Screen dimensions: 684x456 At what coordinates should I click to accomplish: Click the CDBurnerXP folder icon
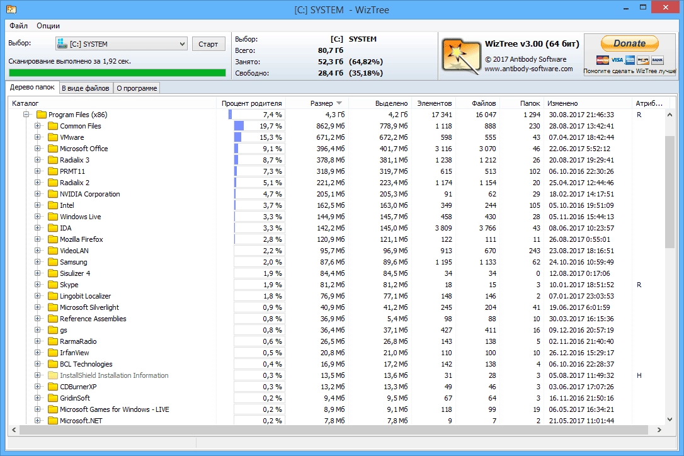(x=53, y=387)
